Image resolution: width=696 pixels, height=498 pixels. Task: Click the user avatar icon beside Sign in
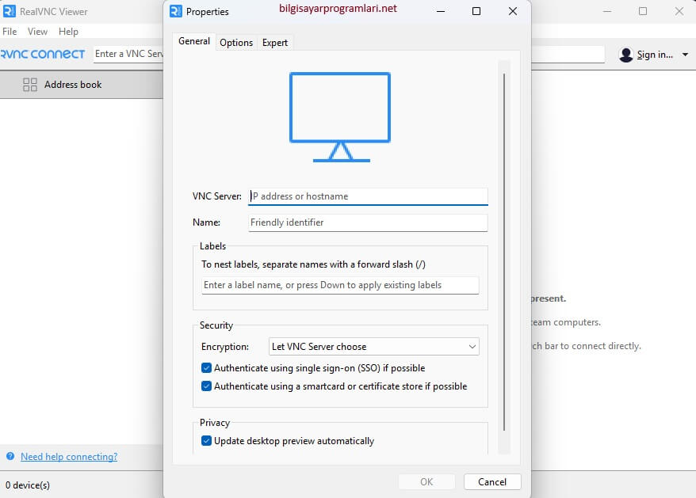626,55
